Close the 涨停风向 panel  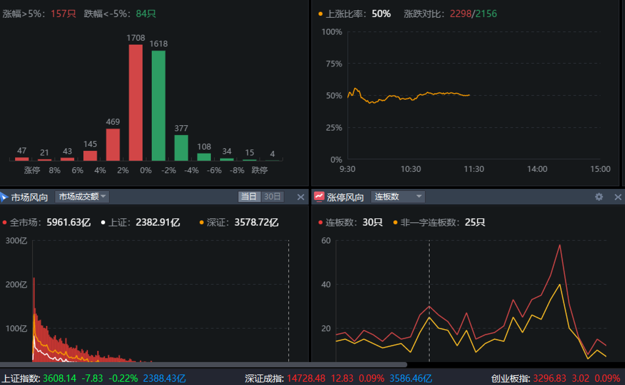618,197
